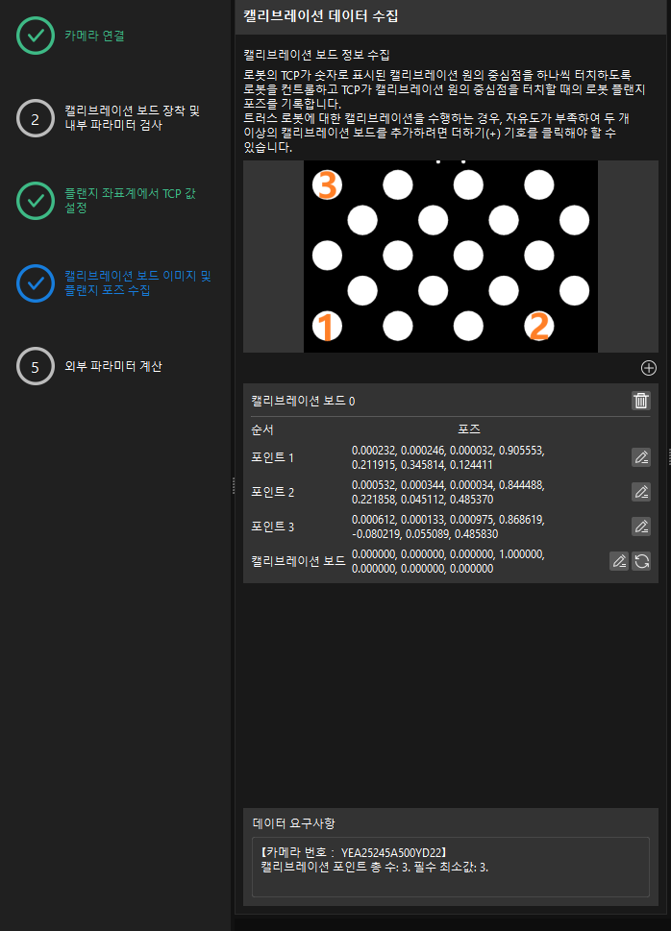This screenshot has height=931, width=671.
Task: Open 캘리브레이션 보드 이미지 및 플랜지 포즈 수집 step
Action: pos(137,282)
